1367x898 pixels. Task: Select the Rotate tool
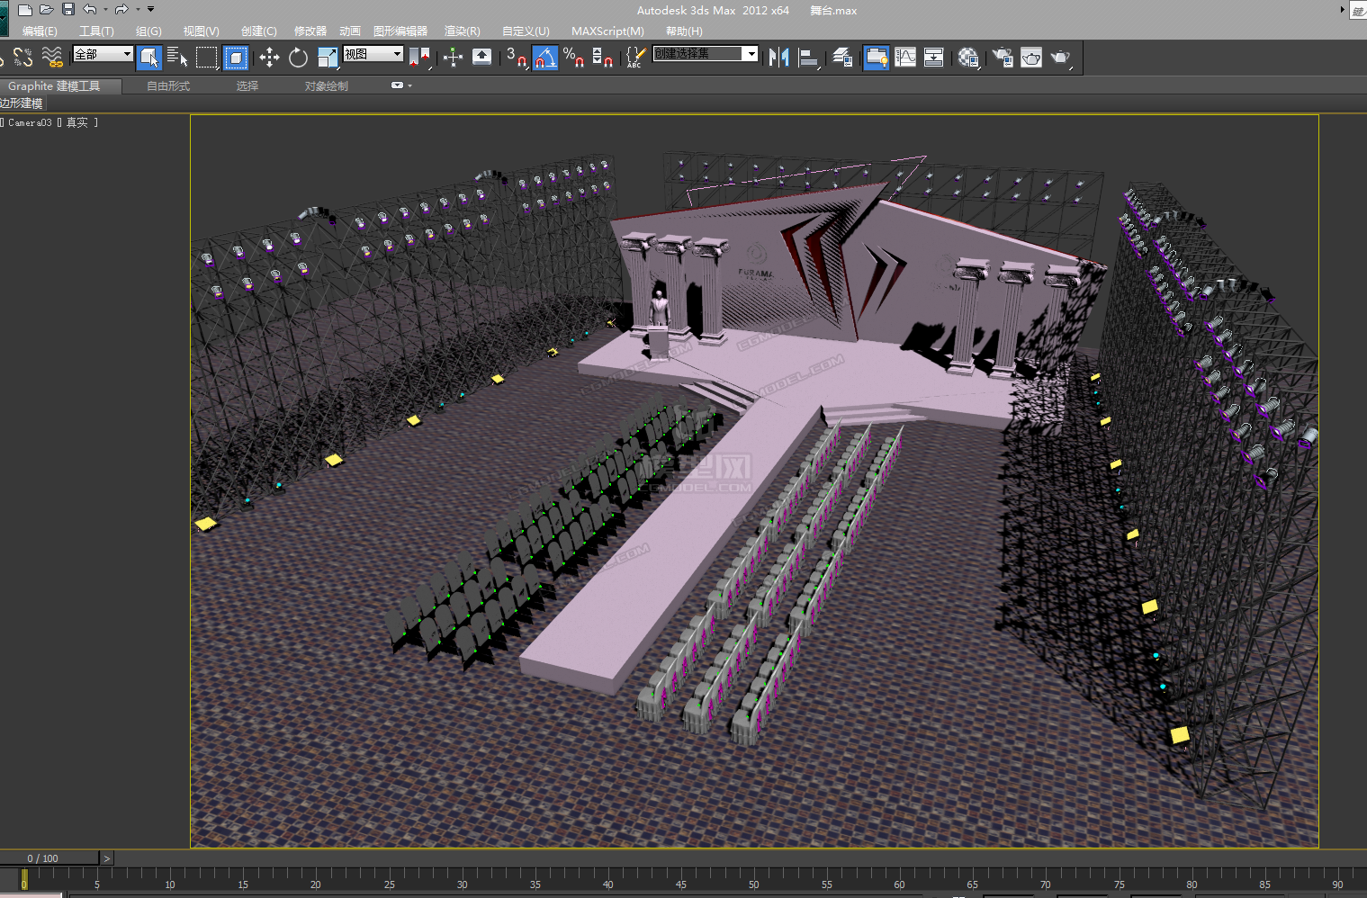pyautogui.click(x=298, y=58)
